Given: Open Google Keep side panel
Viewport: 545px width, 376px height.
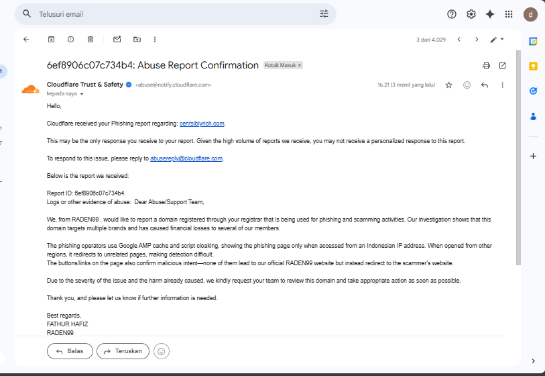Looking at the screenshot, I should tap(533, 66).
